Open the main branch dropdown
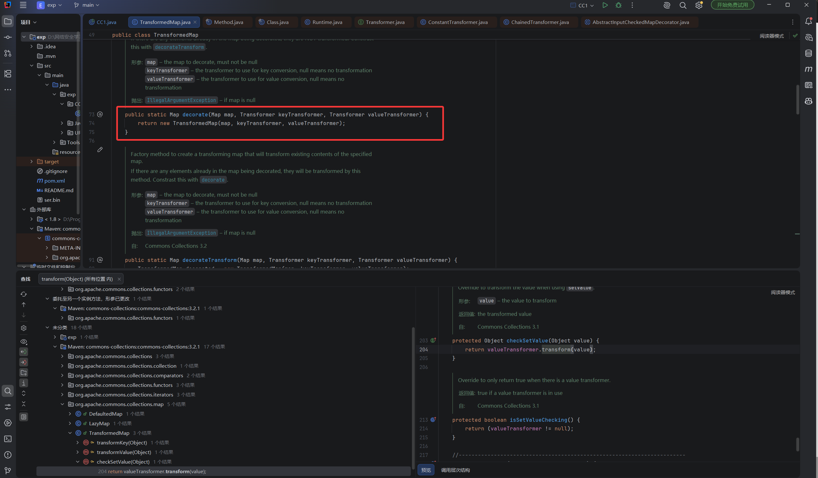 (87, 5)
